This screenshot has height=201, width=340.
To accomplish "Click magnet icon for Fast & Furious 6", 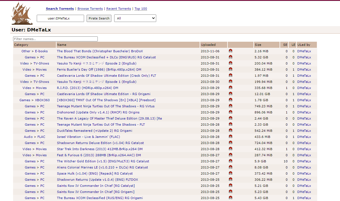I will point(231,155).
